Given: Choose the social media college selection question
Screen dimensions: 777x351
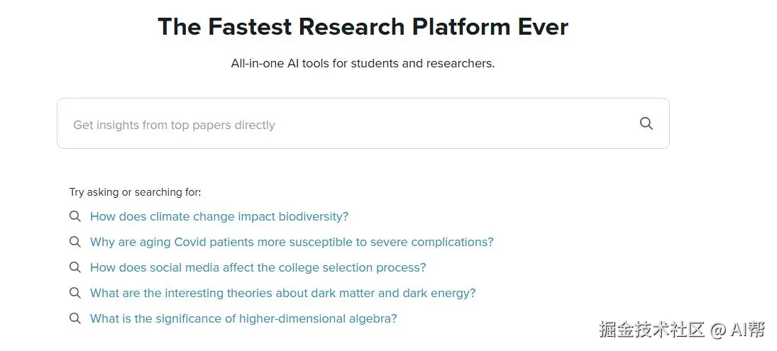Looking at the screenshot, I should 258,267.
